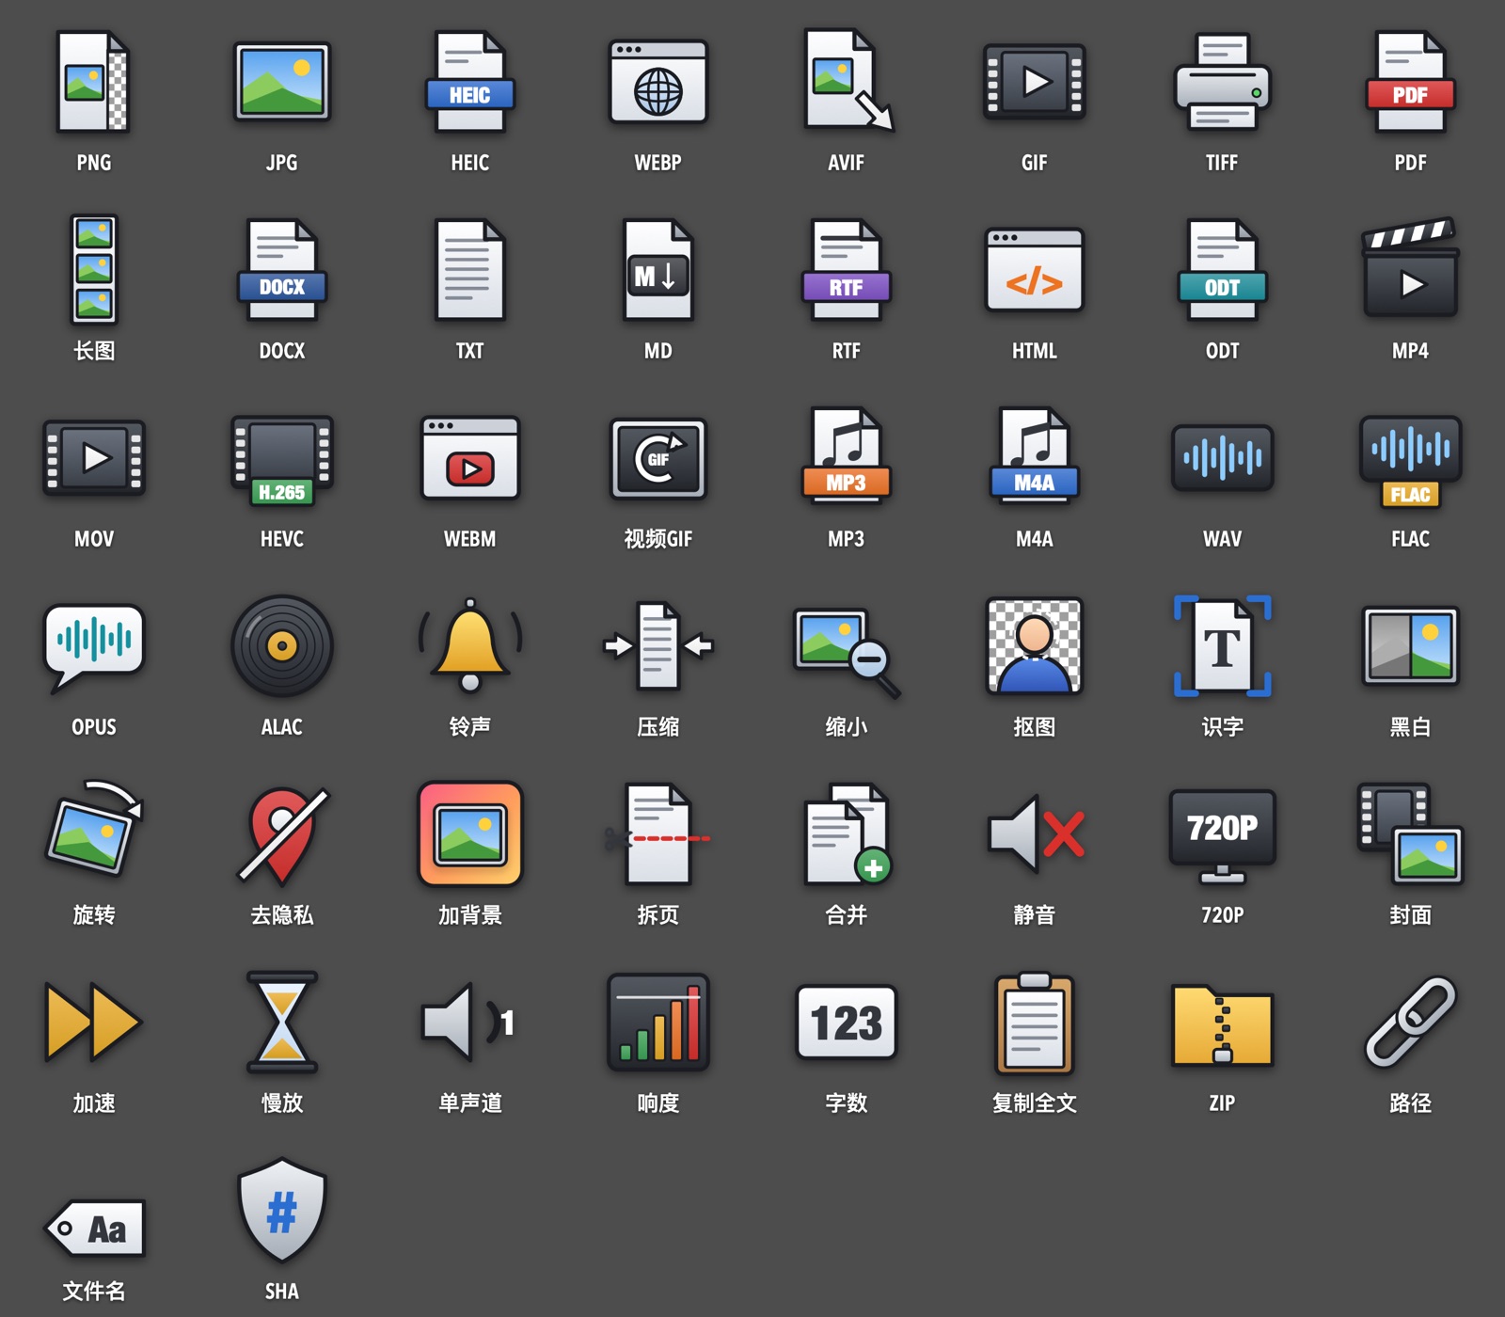1505x1317 pixels.
Task: Click the 加背景 add background icon
Action: (470, 834)
